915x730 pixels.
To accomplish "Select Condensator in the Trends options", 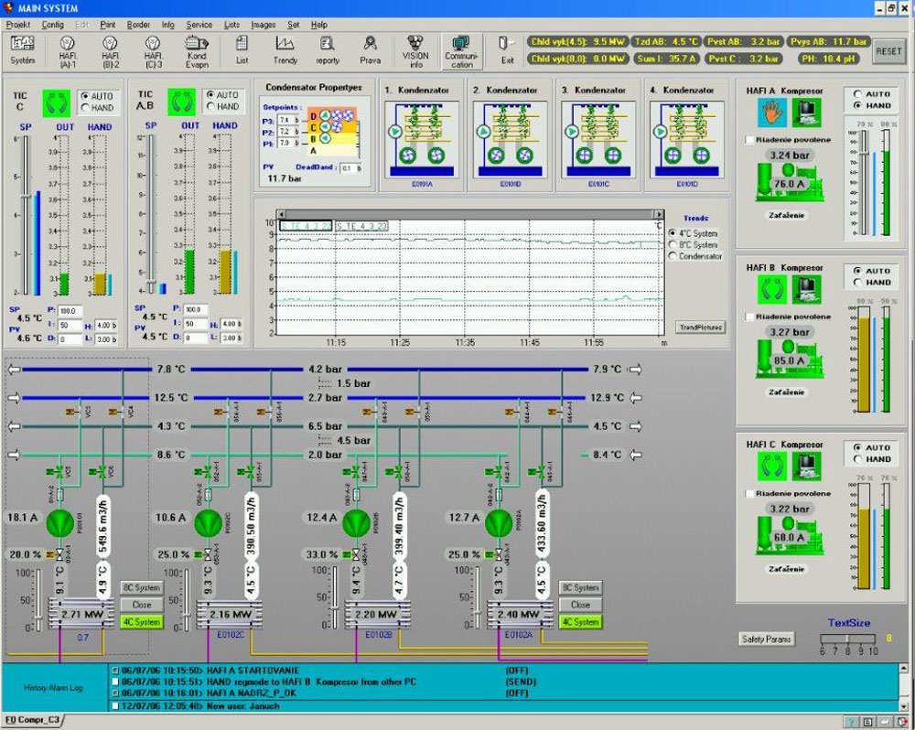I will coord(673,256).
